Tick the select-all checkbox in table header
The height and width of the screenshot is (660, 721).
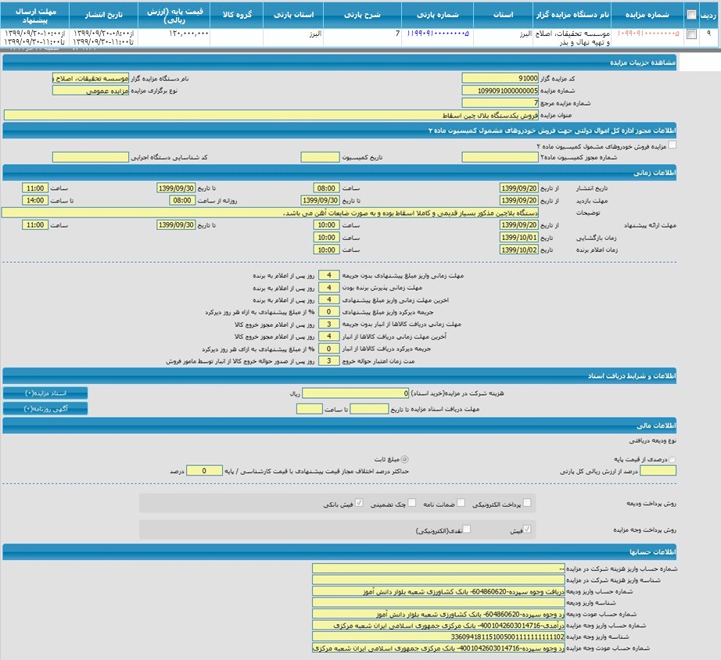(x=691, y=14)
